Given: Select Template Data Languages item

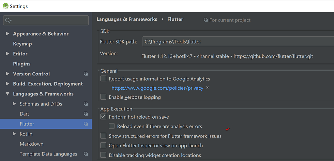Looking at the screenshot, I should 48,154.
